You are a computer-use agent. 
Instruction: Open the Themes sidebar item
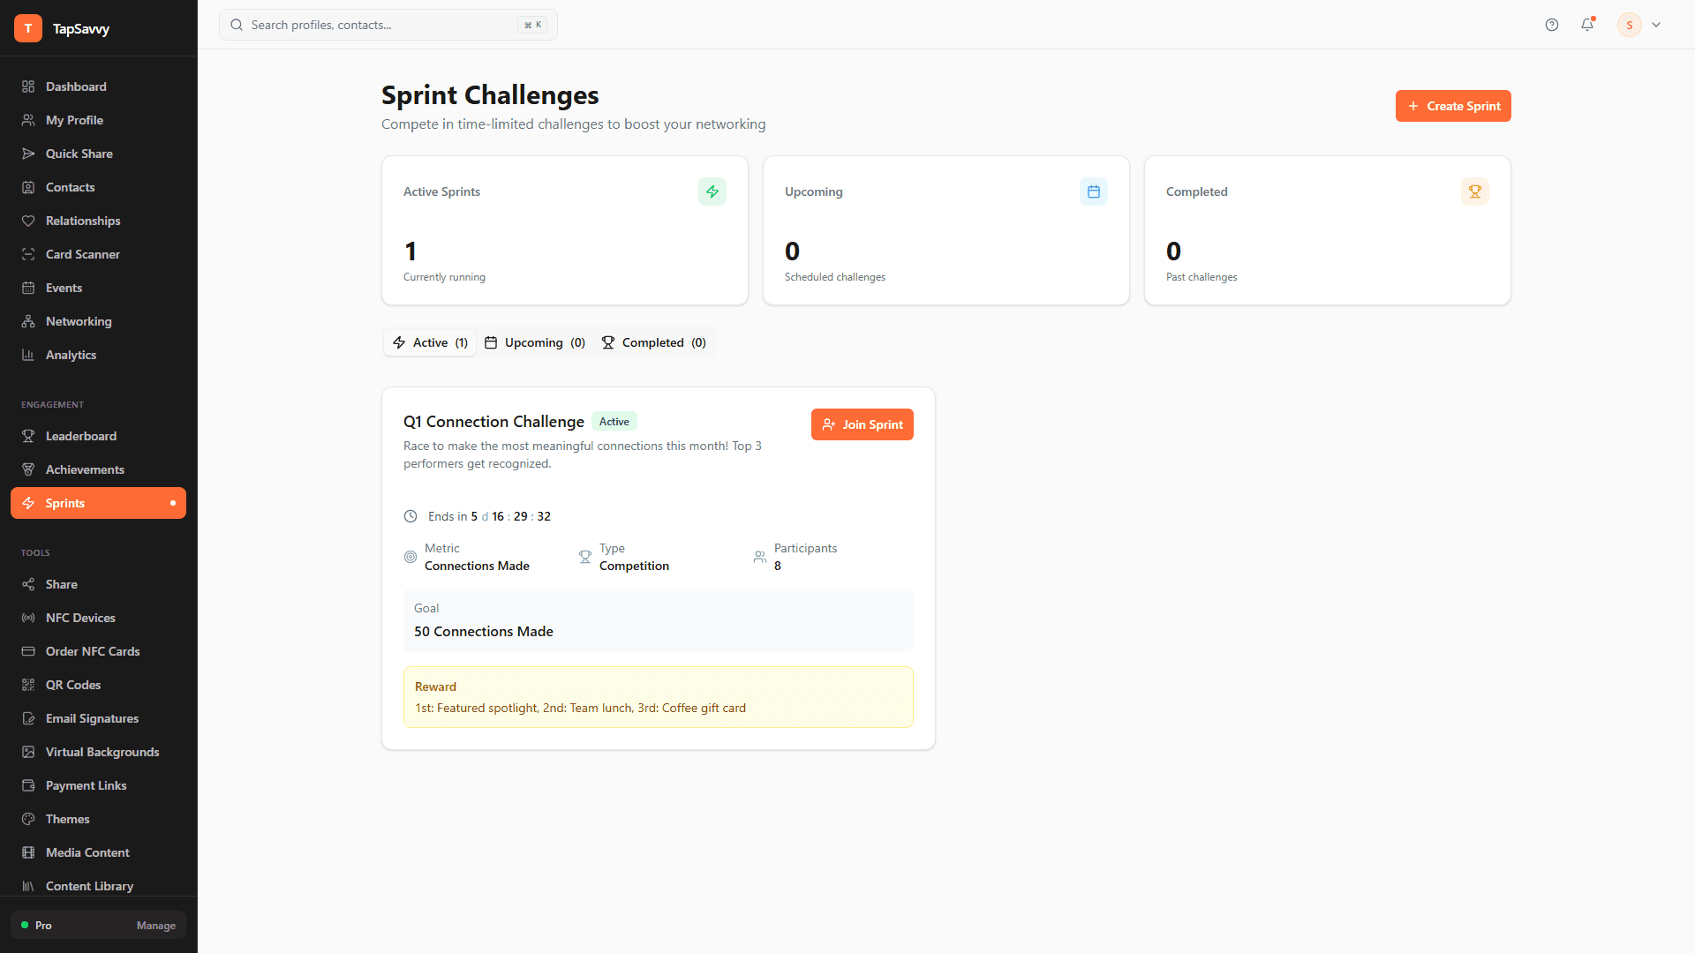point(66,819)
